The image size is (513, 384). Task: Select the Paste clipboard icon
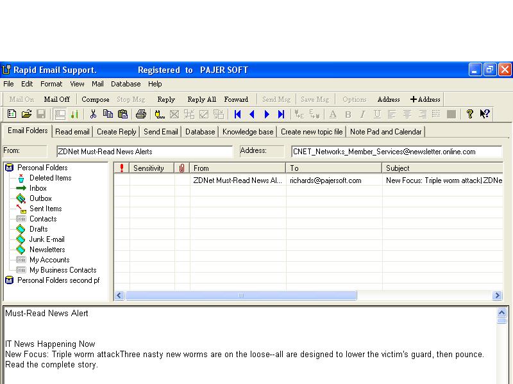[x=124, y=113]
